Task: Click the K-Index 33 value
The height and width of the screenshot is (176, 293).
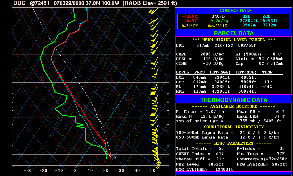Action: tap(282, 149)
